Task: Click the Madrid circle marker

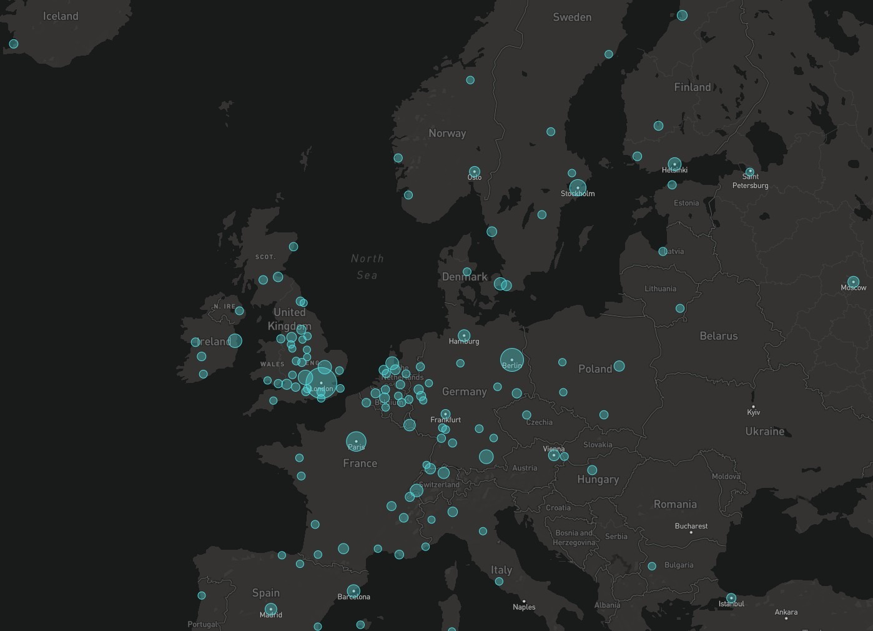Action: pos(270,609)
